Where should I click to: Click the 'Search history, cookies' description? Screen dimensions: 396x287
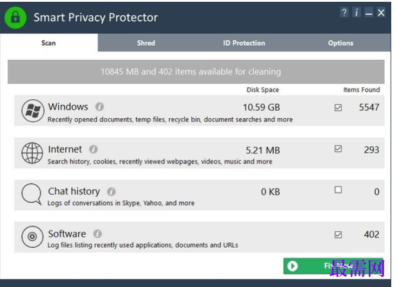coord(160,162)
